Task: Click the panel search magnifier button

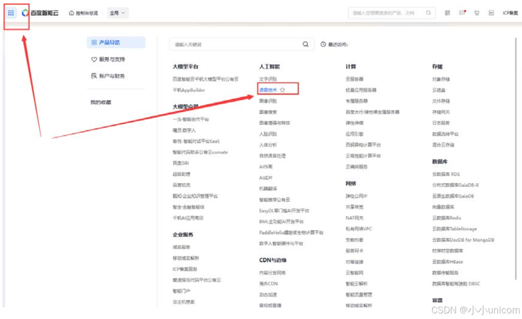Action: (306, 44)
